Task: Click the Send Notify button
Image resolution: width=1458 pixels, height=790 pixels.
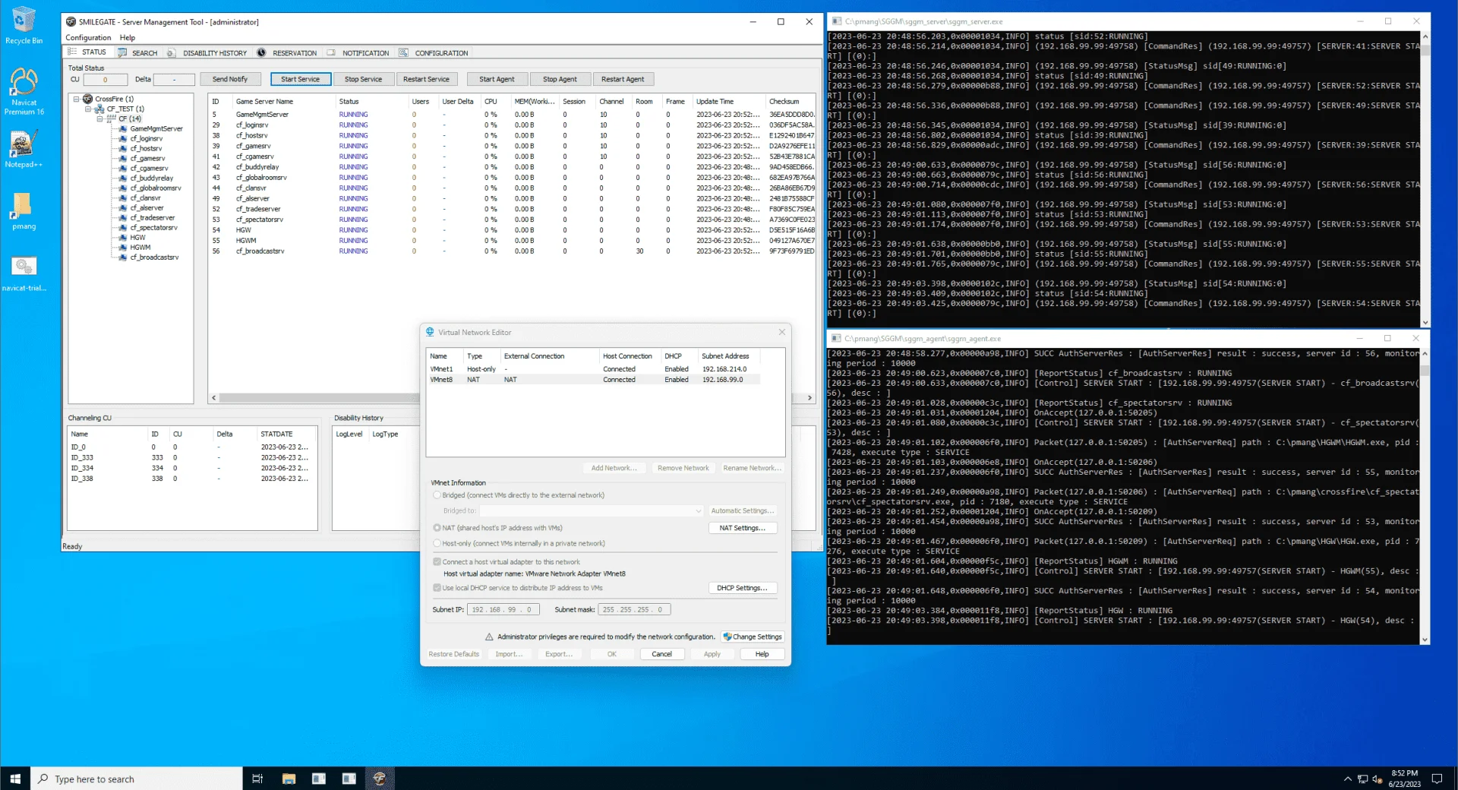Action: click(230, 79)
